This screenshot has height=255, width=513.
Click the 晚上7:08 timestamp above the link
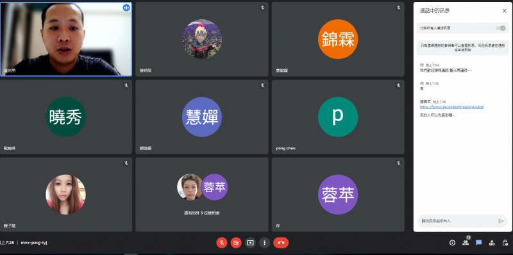click(x=439, y=102)
